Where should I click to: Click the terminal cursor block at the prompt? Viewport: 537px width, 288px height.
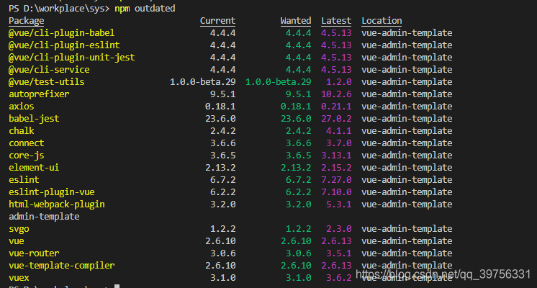pyautogui.click(x=117, y=287)
